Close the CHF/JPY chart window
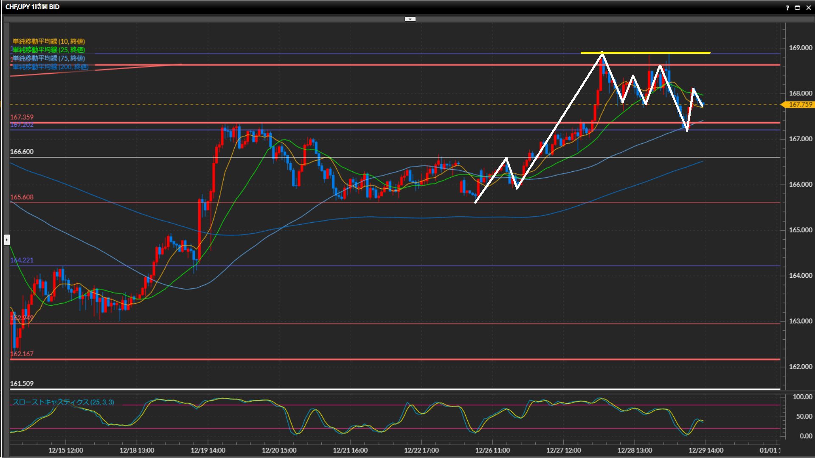Image resolution: width=815 pixels, height=458 pixels. coord(808,8)
